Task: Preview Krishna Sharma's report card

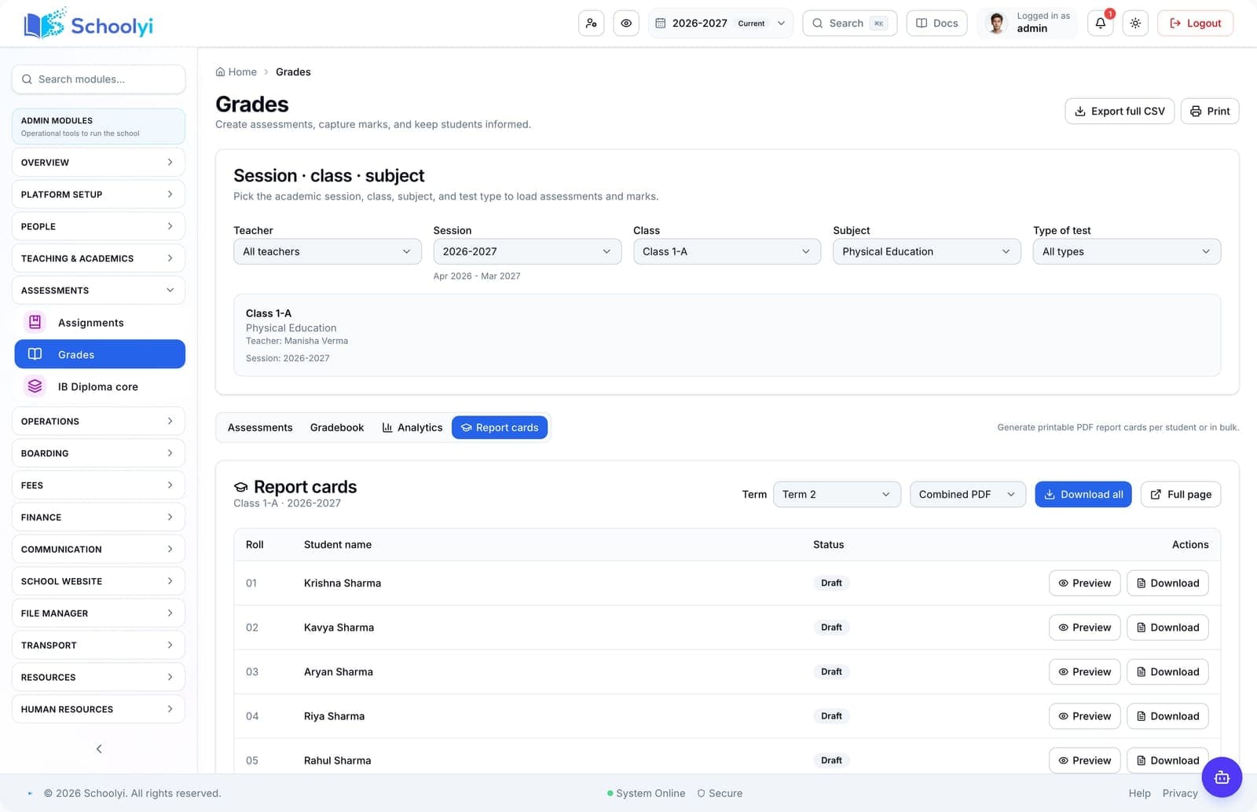Action: 1085,583
